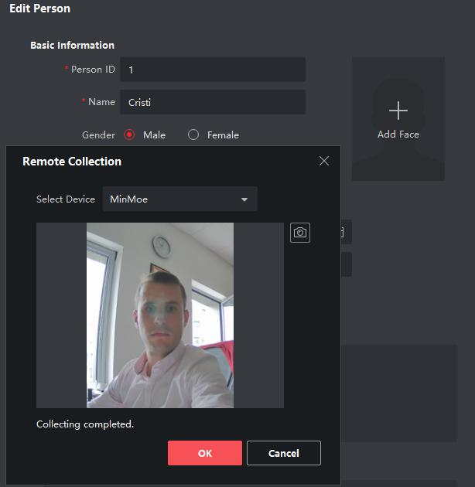Click the Edit Person page title
475x487 pixels.
[x=39, y=9]
